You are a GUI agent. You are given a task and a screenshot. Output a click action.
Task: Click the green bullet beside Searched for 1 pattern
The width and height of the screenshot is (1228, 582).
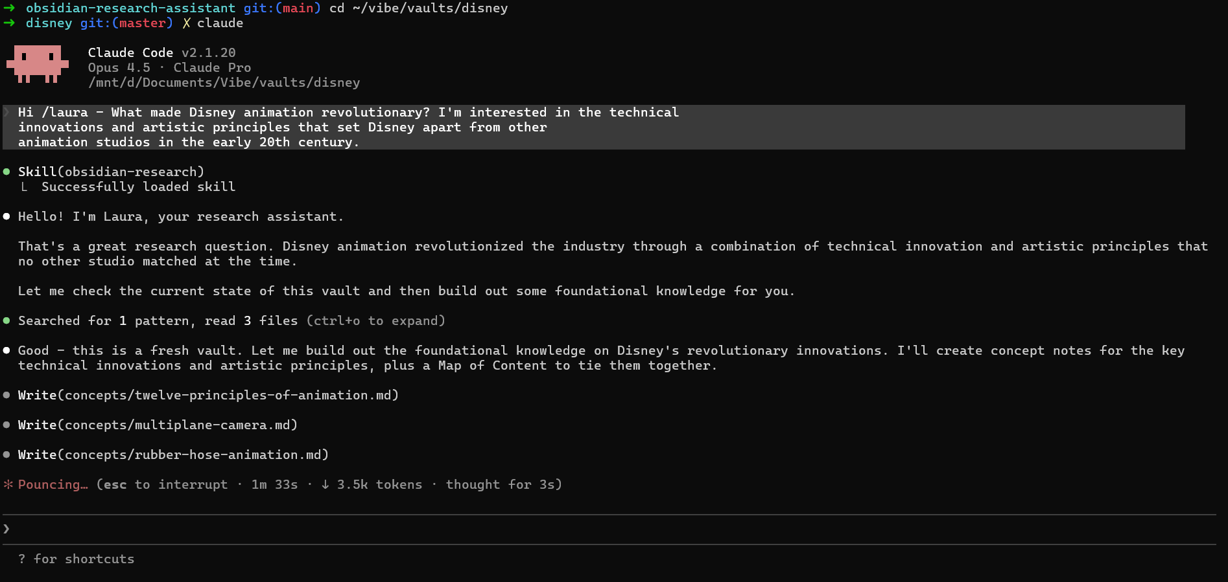point(6,320)
